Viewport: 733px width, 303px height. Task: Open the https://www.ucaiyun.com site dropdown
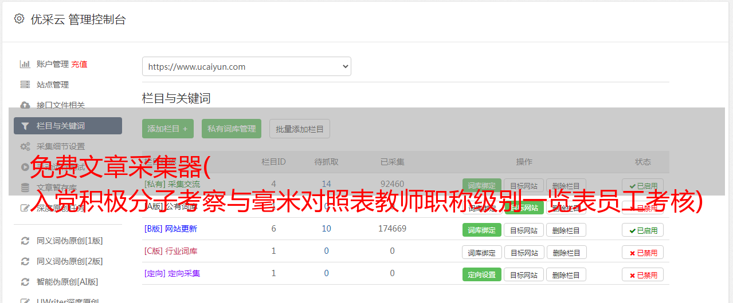coord(246,66)
